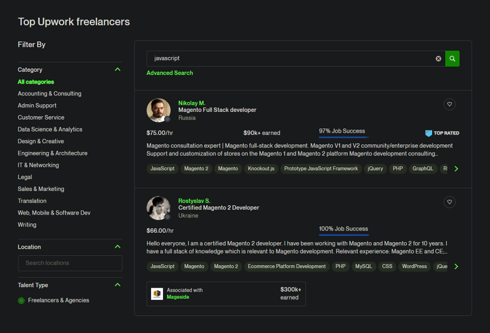Collapse the Location filter section
490x333 pixels.
pos(117,247)
